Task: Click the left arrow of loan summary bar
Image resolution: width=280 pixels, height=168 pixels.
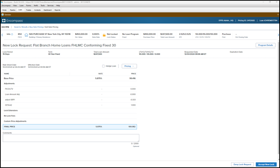Action: (2, 35)
